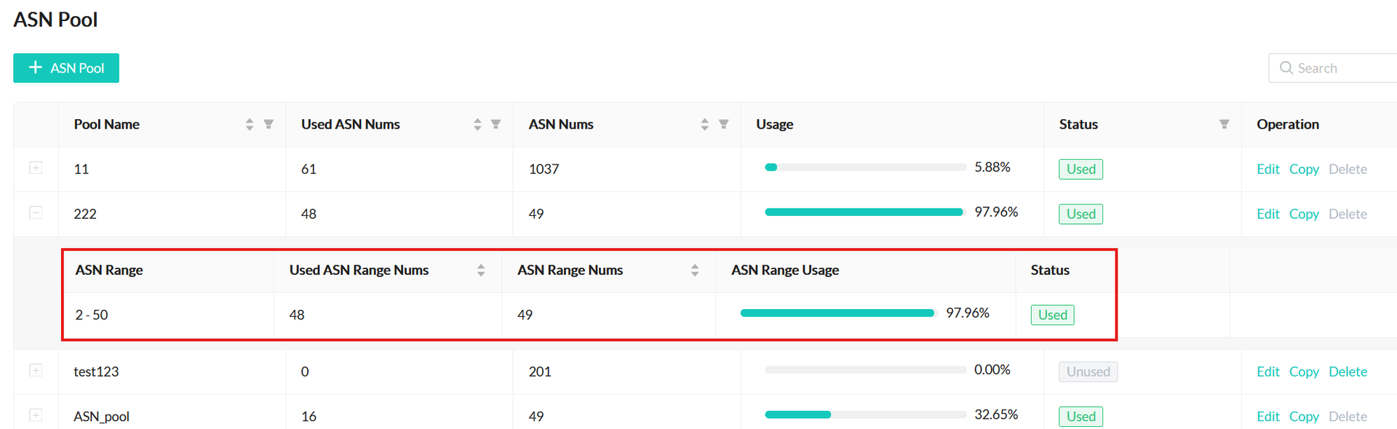Open the Status column filter
Viewport: 1397px width, 429px height.
coord(1224,124)
